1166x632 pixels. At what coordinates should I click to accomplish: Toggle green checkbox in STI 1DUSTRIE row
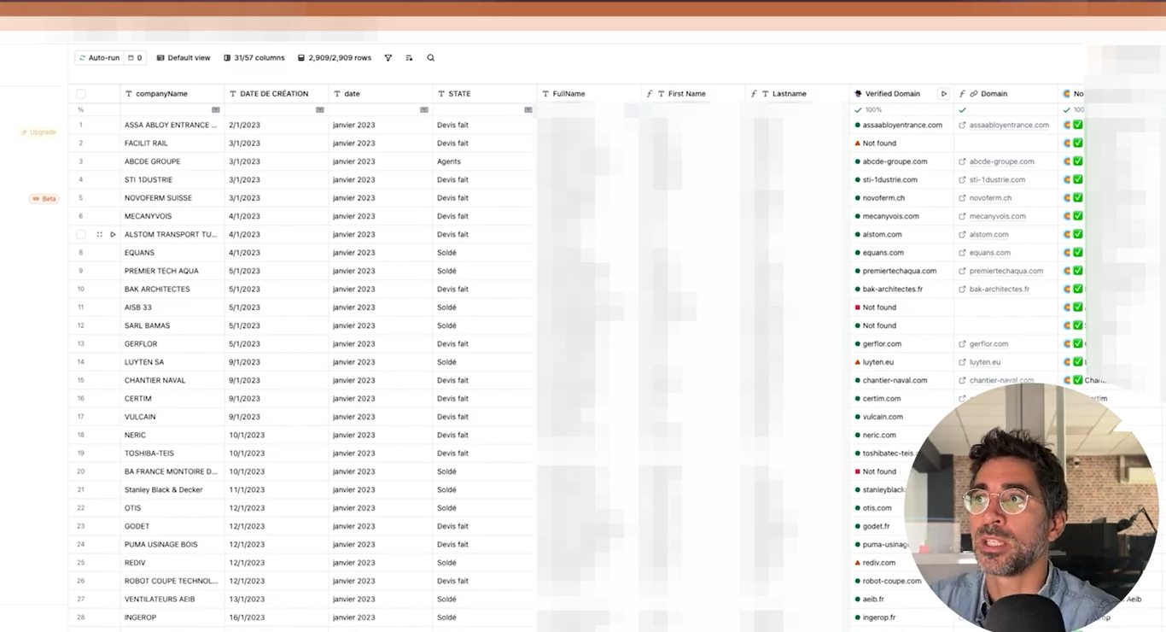click(1078, 180)
